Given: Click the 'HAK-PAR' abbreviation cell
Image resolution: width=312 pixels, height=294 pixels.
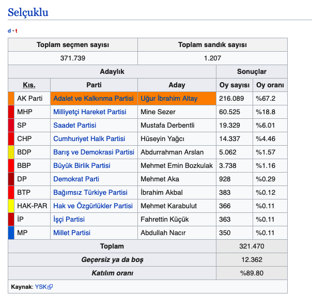Looking at the screenshot, I should point(32,206).
